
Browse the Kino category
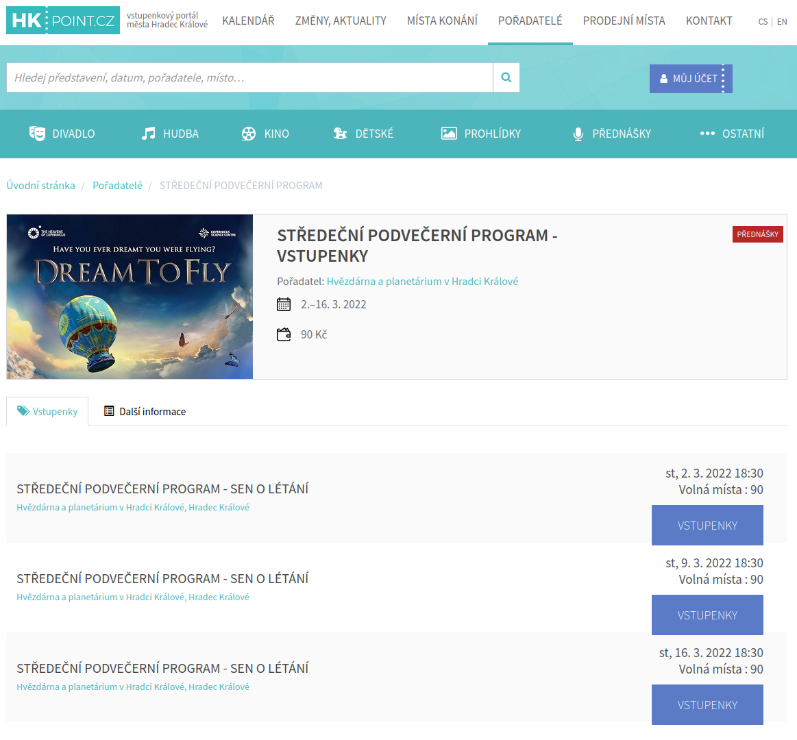click(265, 134)
